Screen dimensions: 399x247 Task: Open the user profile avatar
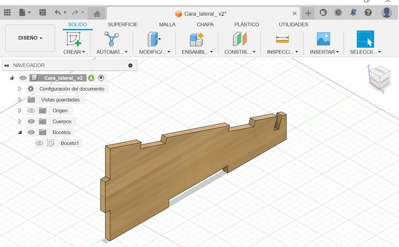coord(386,13)
